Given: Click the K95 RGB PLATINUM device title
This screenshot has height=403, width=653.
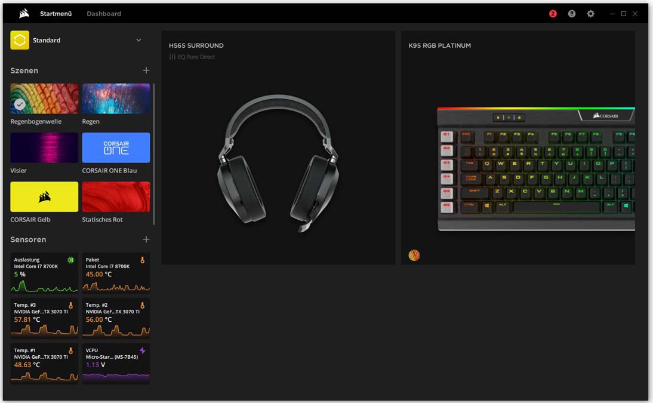Looking at the screenshot, I should pyautogui.click(x=440, y=45).
